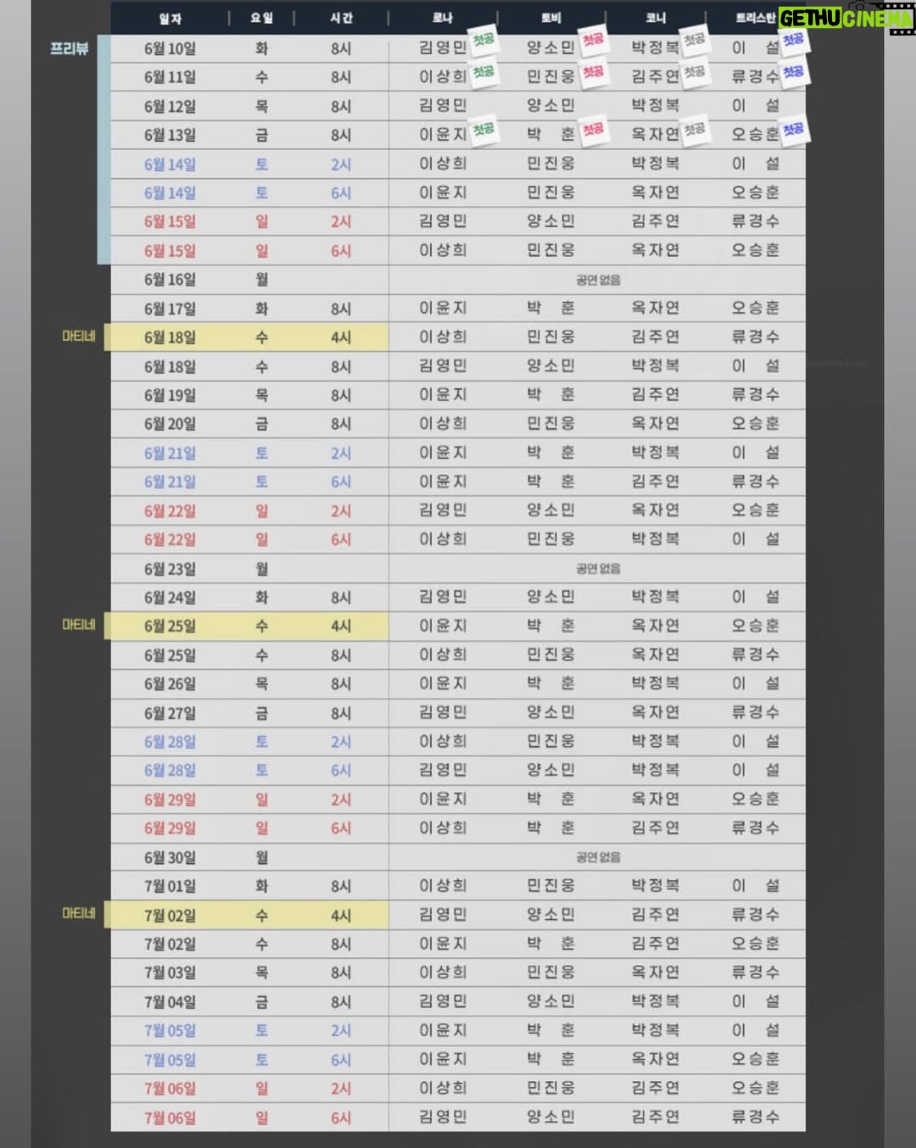Click the highlighted 6월 18일 matinee date
The image size is (916, 1148).
click(170, 337)
